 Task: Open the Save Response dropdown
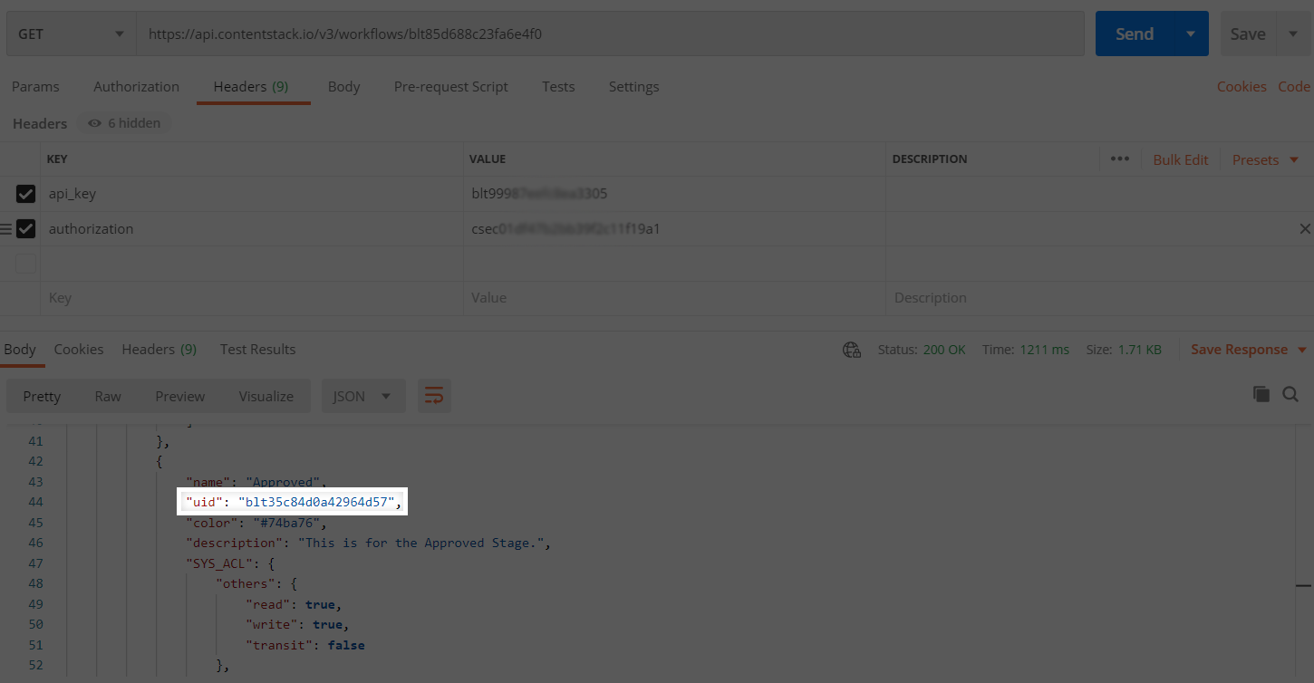click(x=1248, y=350)
